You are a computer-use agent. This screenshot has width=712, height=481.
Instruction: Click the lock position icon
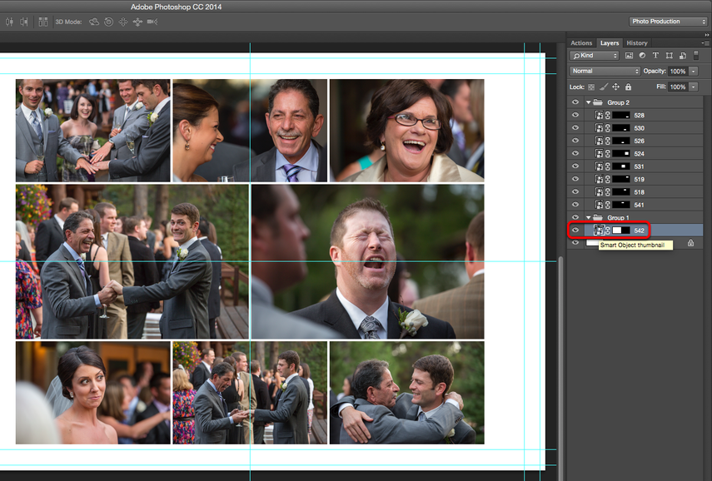tap(615, 87)
